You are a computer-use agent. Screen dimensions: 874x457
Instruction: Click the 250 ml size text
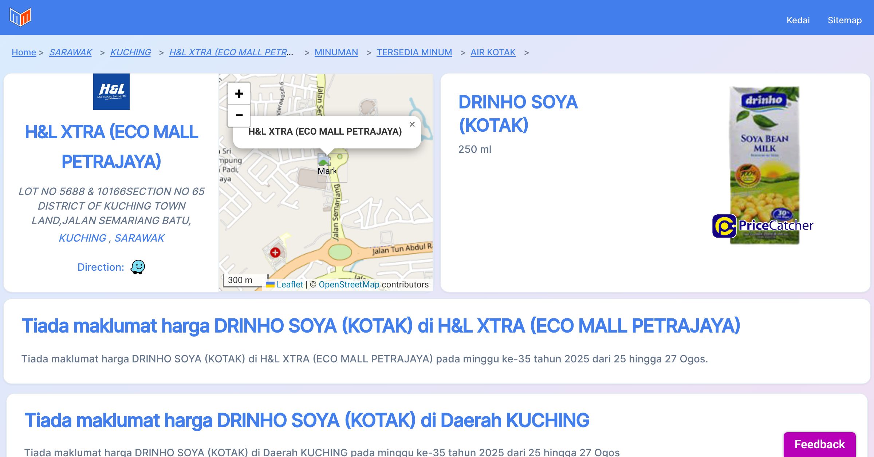pos(475,149)
